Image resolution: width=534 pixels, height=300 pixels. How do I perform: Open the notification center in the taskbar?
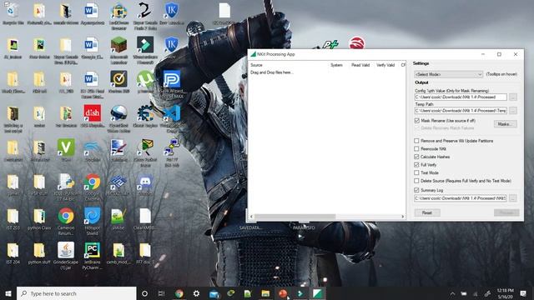pyautogui.click(x=523, y=293)
